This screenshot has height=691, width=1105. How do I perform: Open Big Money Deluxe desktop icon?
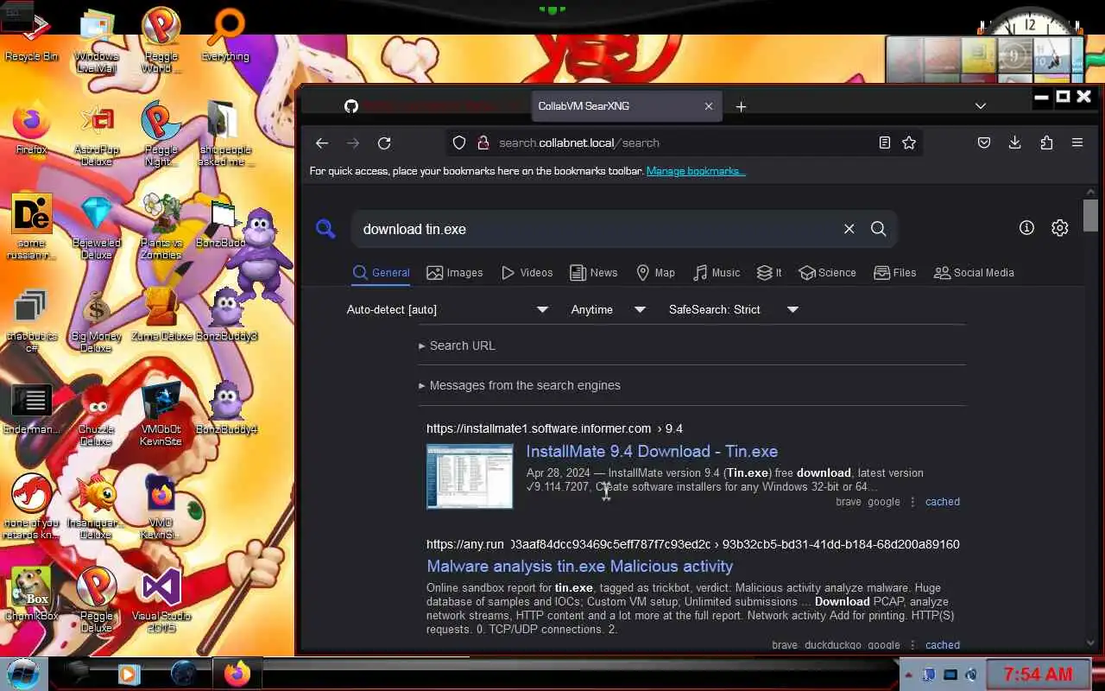[x=97, y=321]
